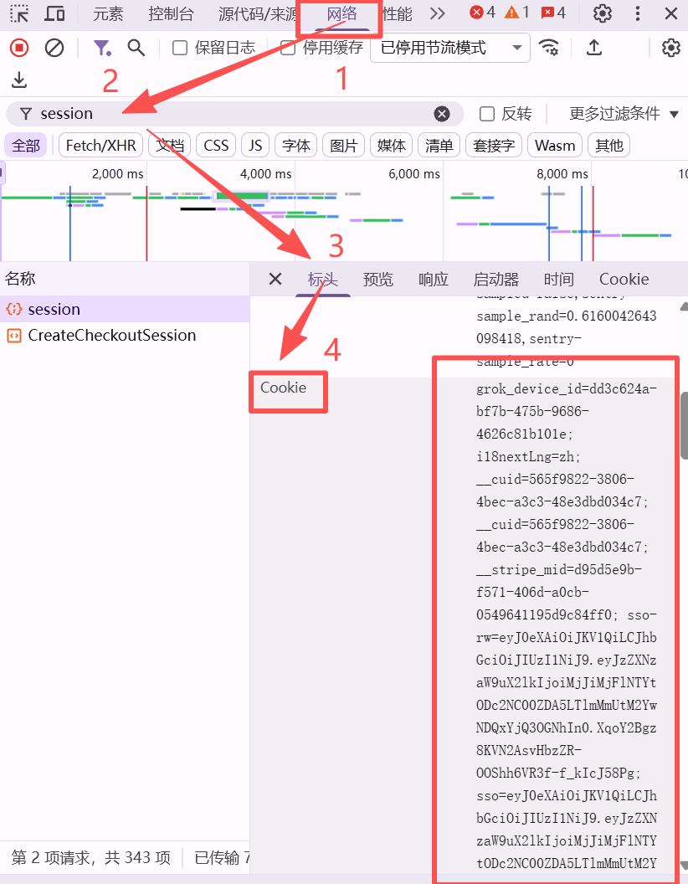This screenshot has width=688, height=884.
Task: Filter by 图片 requests
Action: pos(344,146)
